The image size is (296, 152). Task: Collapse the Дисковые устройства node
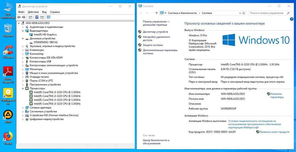(x=23, y=38)
